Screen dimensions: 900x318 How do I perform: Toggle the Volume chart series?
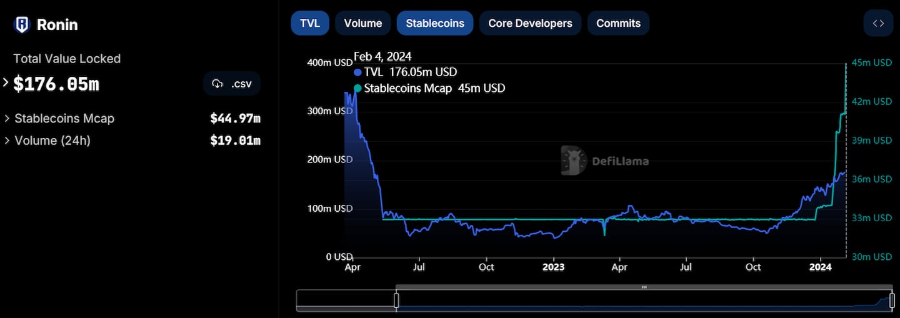click(x=363, y=23)
